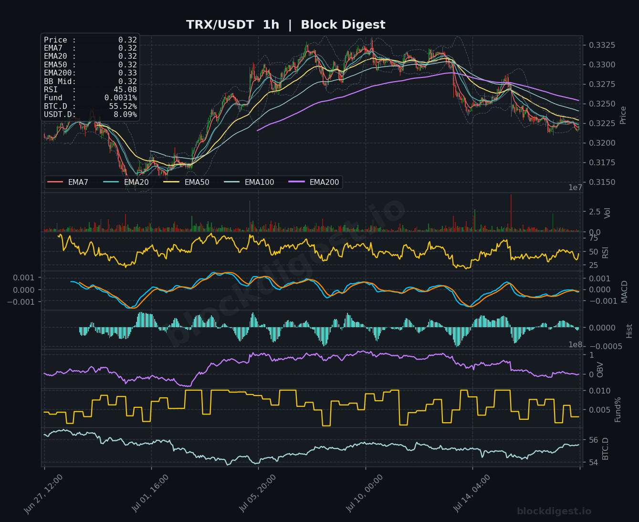Viewport: 639px width, 522px height.
Task: Click the EMA200 legend entry
Action: (314, 182)
